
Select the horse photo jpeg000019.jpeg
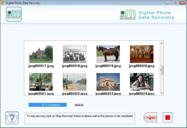(x=108, y=54)
